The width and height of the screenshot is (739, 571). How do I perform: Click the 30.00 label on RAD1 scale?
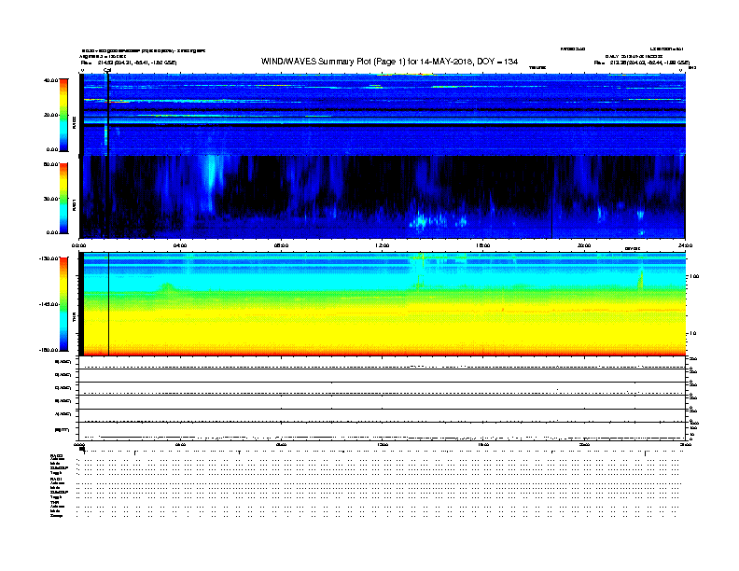point(51,199)
